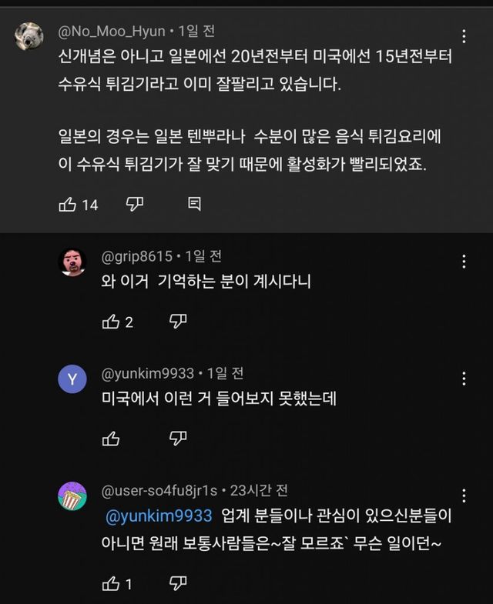Image resolution: width=493 pixels, height=604 pixels.
Task: Open the more options menu for @grip8615 reply
Action: tap(464, 262)
